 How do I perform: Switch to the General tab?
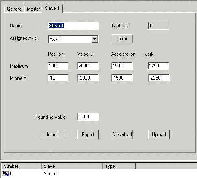(x=14, y=9)
